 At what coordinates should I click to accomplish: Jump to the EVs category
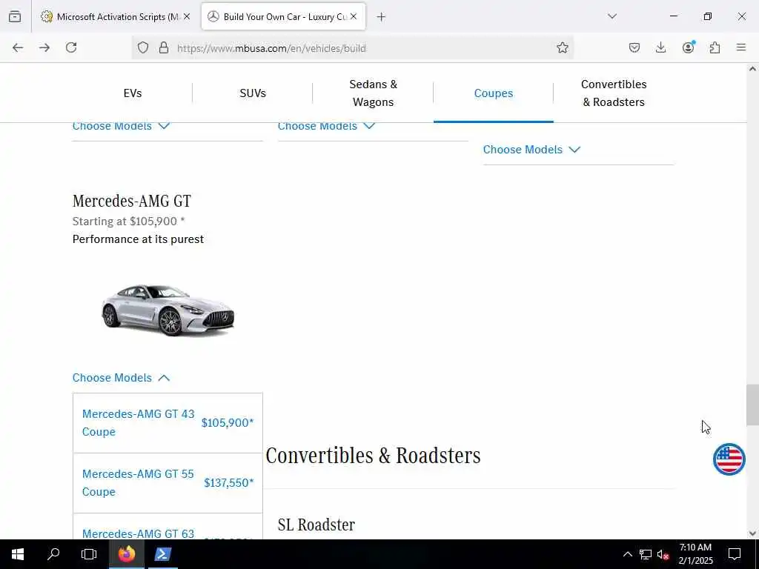133,93
